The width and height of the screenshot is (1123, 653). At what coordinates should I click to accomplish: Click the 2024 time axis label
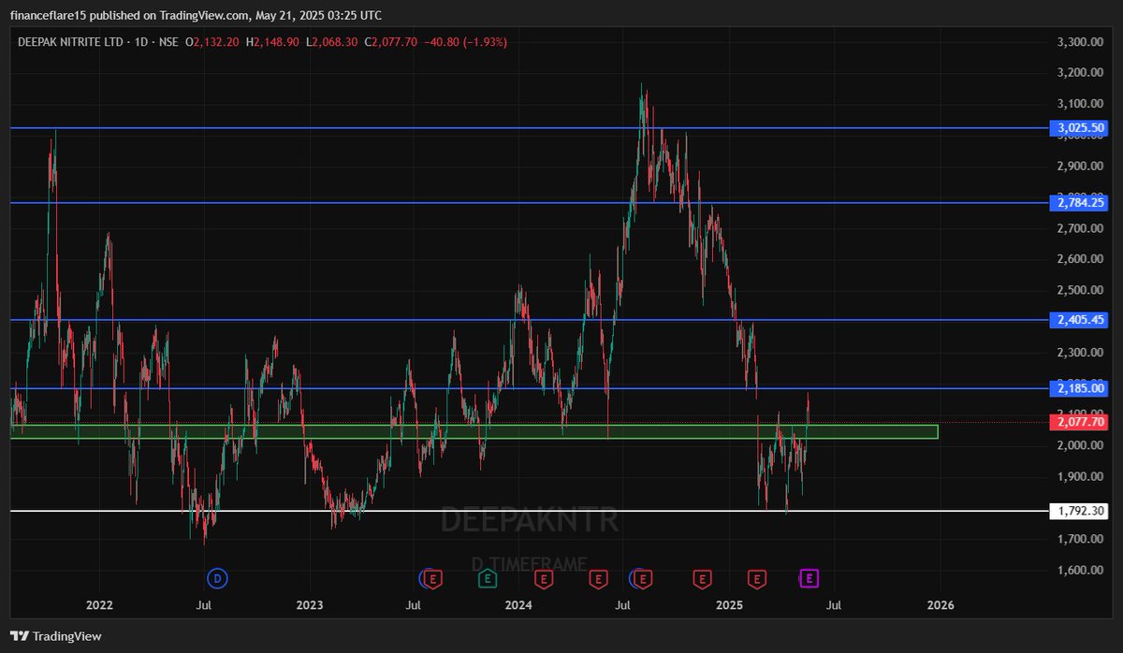(x=518, y=605)
